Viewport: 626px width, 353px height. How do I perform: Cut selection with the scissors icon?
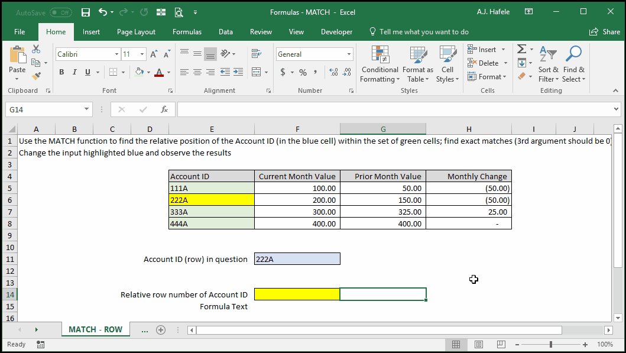click(36, 49)
